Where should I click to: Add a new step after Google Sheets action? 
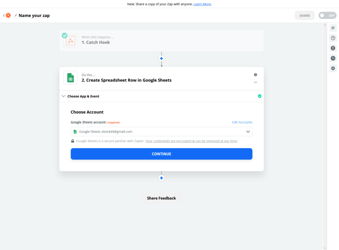pos(162,178)
